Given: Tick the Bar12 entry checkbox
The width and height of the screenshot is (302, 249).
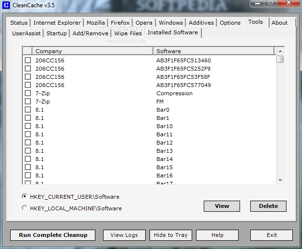Looking at the screenshot, I should (28, 143).
